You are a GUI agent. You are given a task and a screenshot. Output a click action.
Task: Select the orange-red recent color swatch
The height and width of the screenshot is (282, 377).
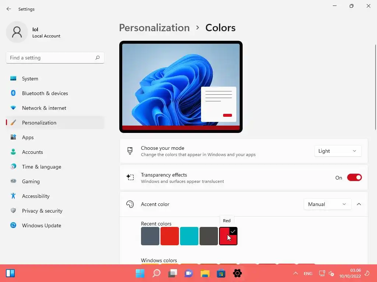169,236
